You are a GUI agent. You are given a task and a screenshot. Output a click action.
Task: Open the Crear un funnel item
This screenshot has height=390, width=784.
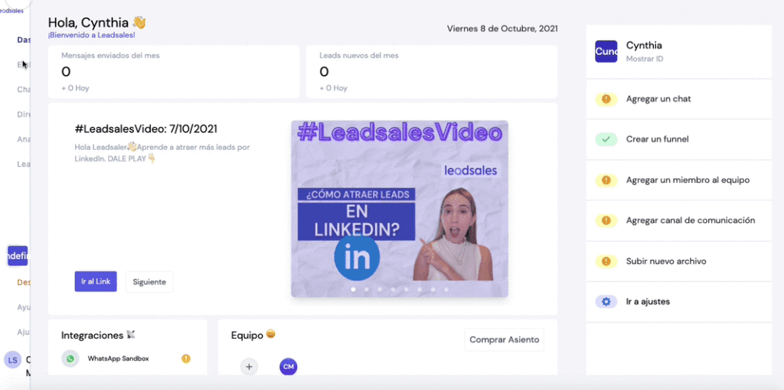coord(679,139)
